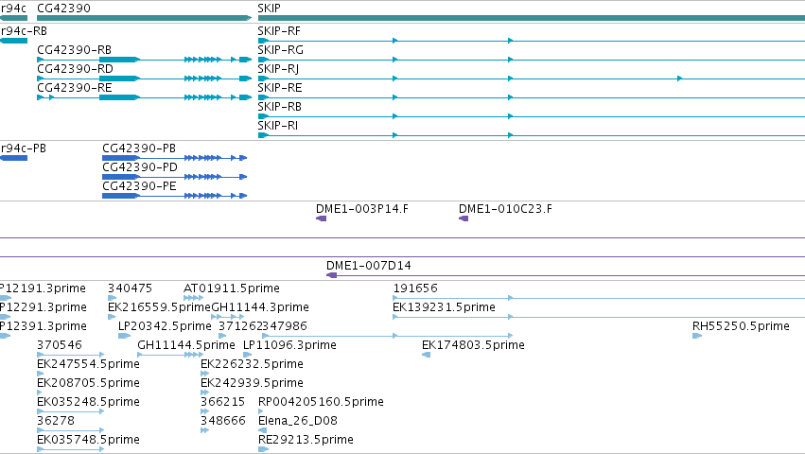Select EST RH55250.5prime
Viewport: 805px width, 454px height.
coord(741,326)
